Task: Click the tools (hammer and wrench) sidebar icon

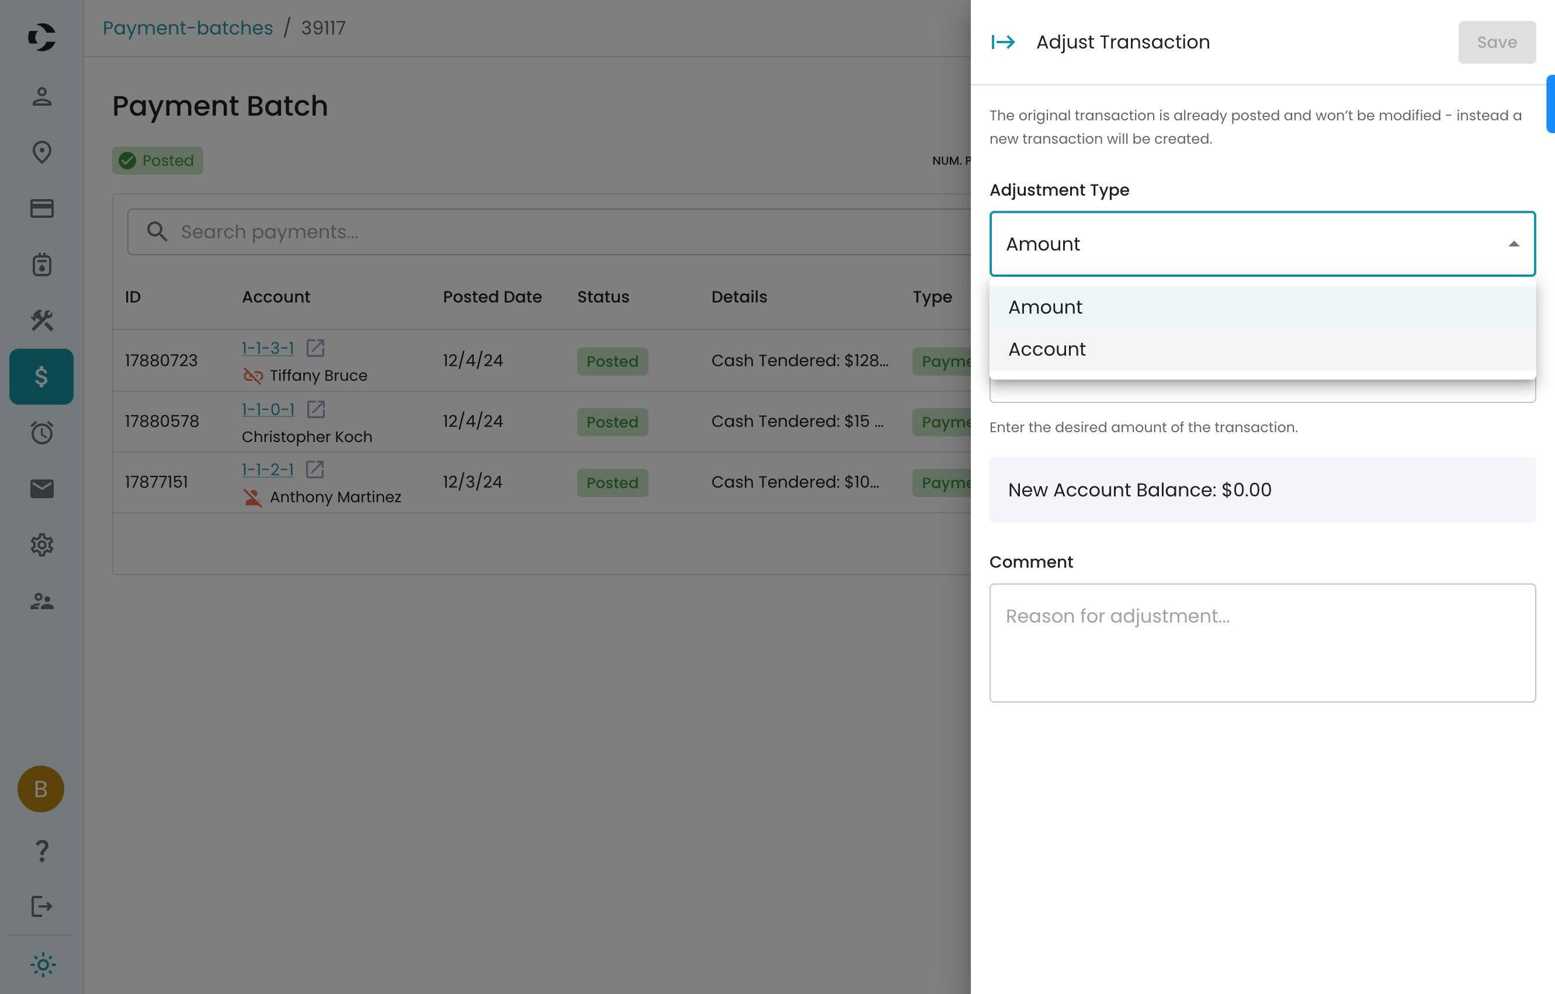Action: point(42,320)
